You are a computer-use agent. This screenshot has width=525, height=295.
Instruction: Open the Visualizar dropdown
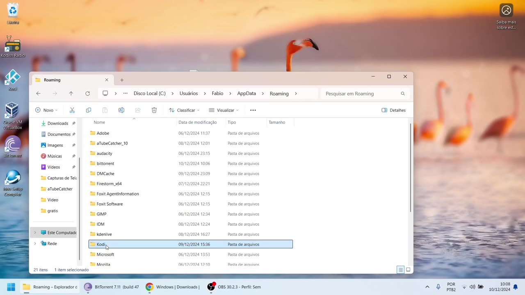point(224,110)
